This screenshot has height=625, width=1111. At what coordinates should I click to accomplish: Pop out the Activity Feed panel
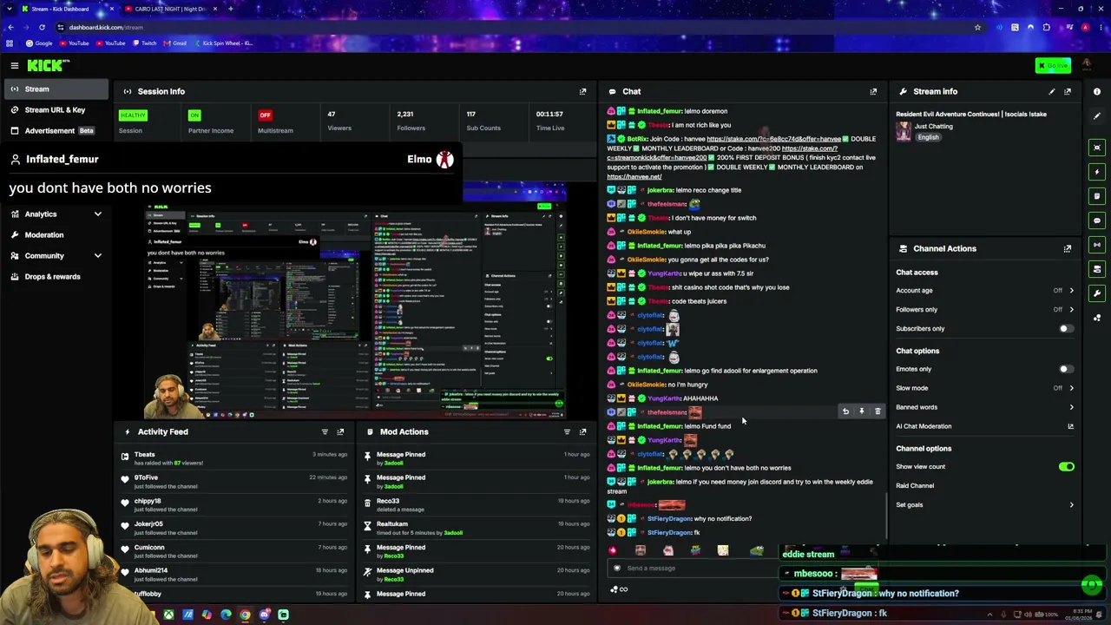tap(340, 431)
